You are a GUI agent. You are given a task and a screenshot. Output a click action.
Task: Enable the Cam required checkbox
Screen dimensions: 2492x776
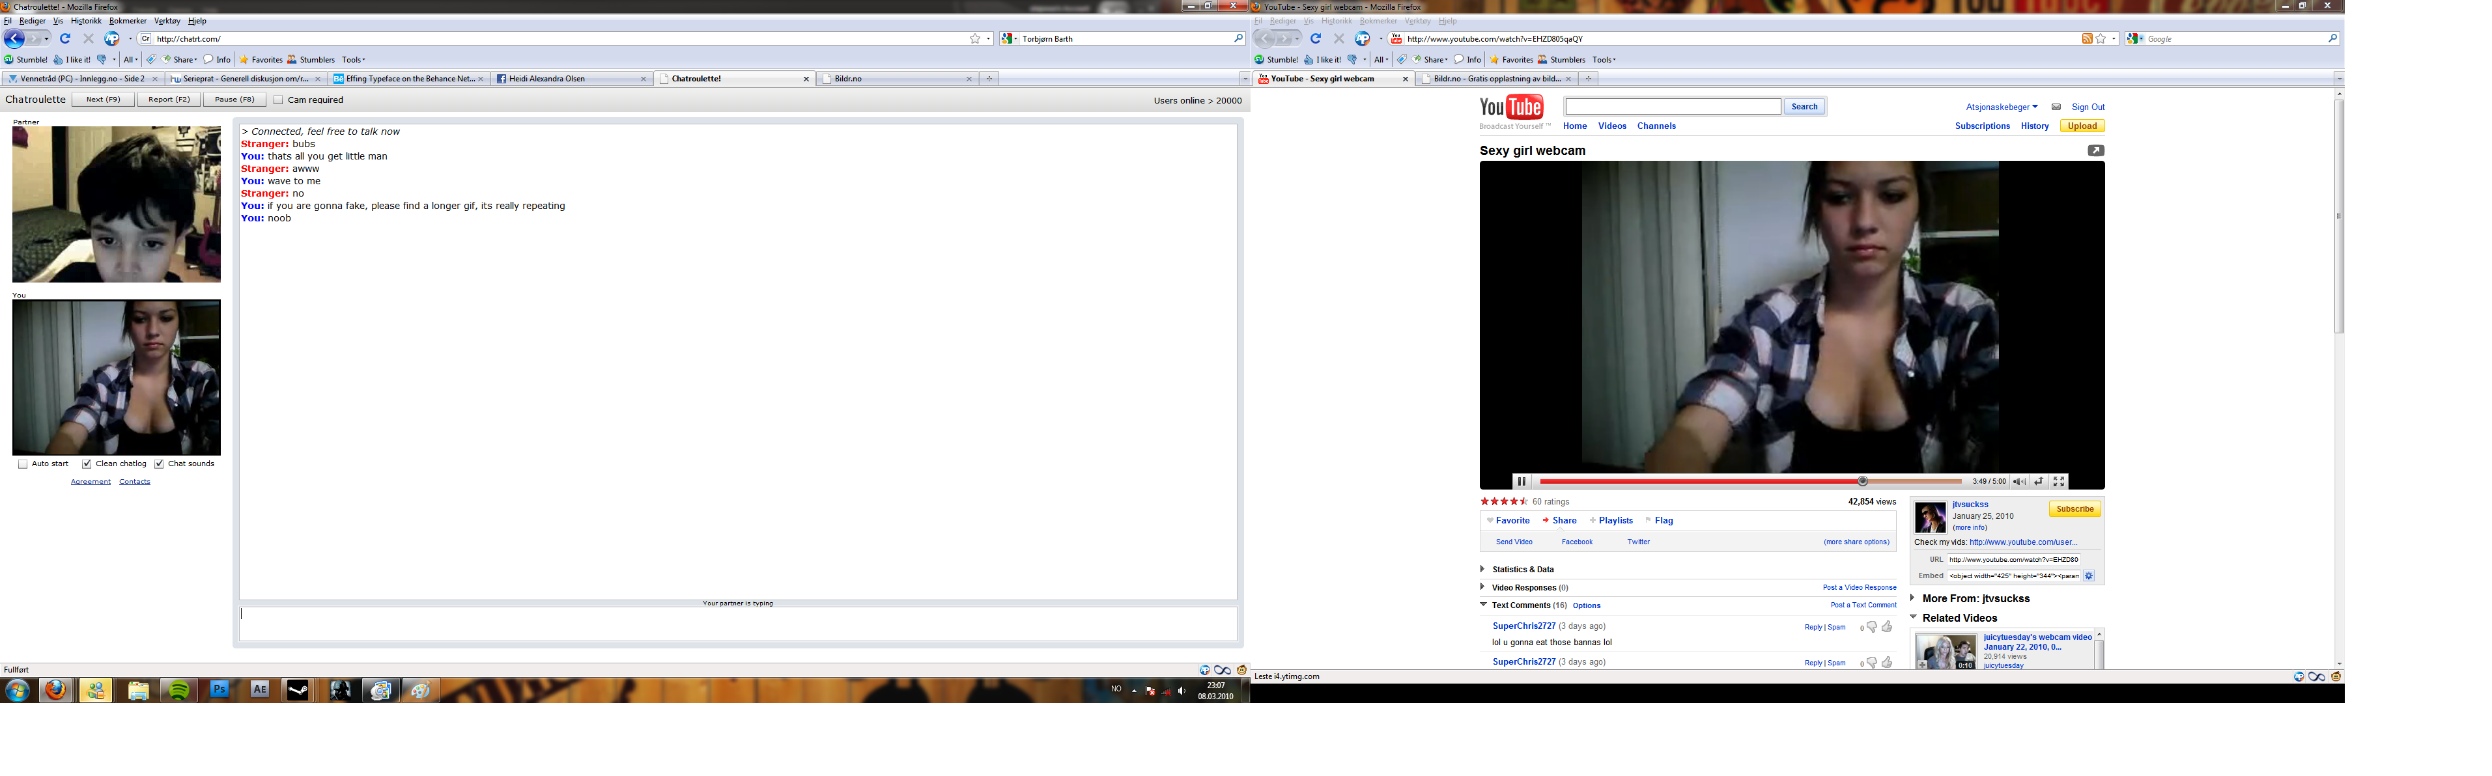click(x=279, y=100)
